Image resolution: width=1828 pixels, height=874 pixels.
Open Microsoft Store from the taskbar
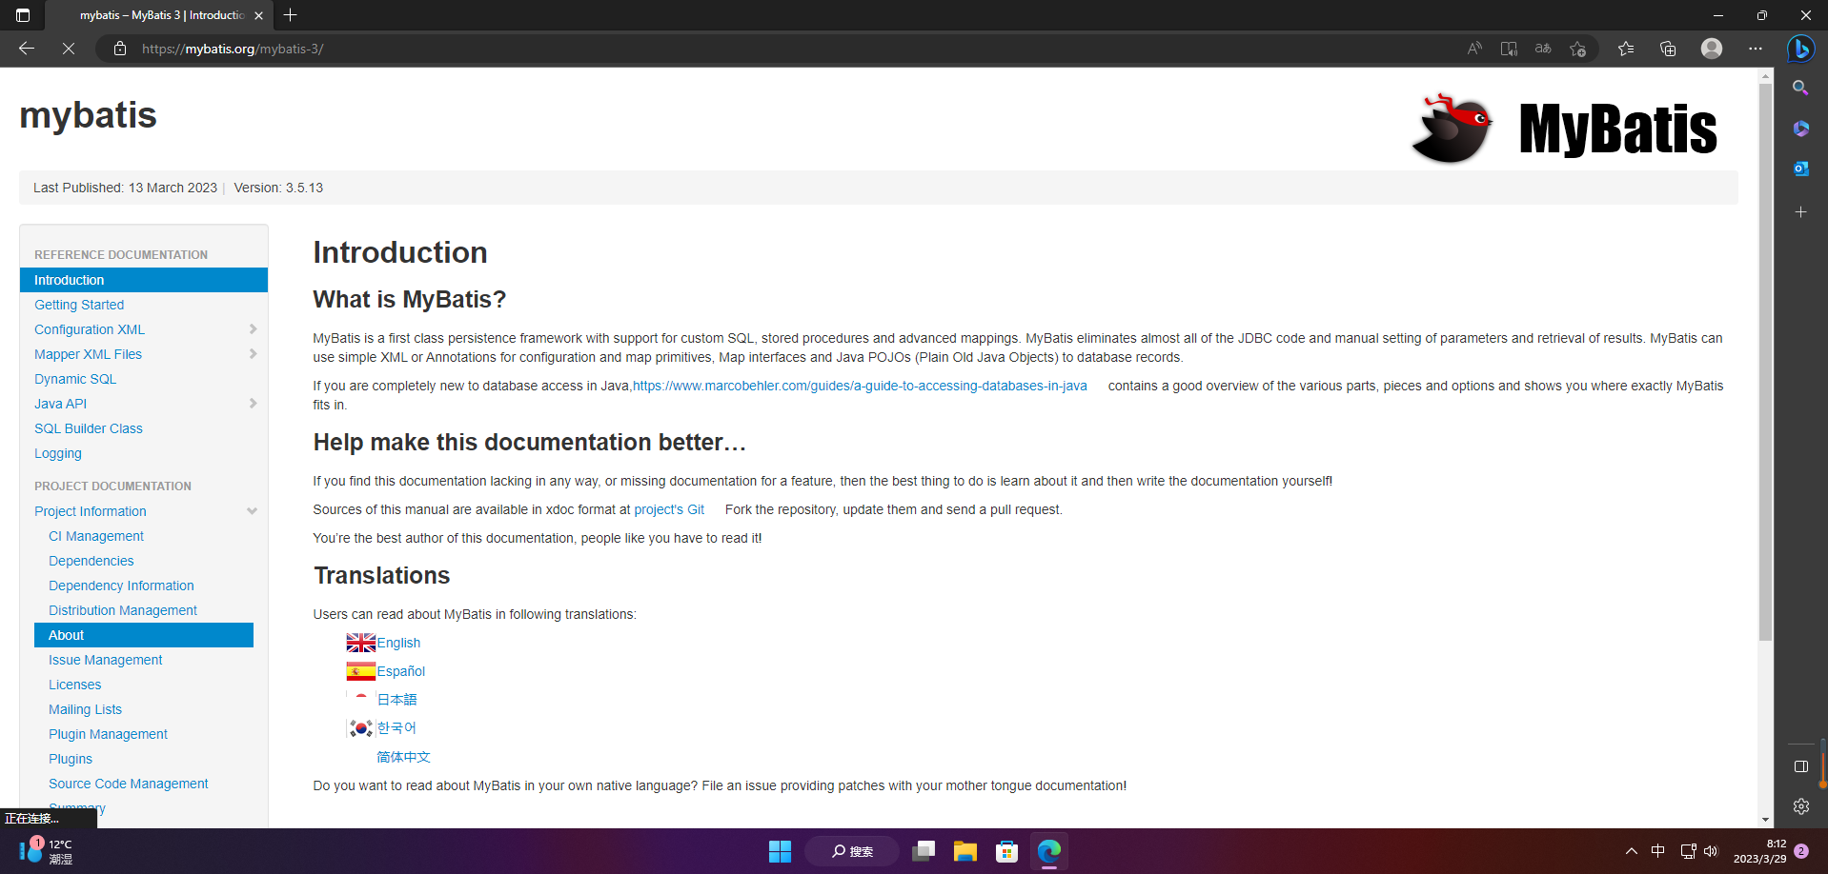click(x=1006, y=851)
